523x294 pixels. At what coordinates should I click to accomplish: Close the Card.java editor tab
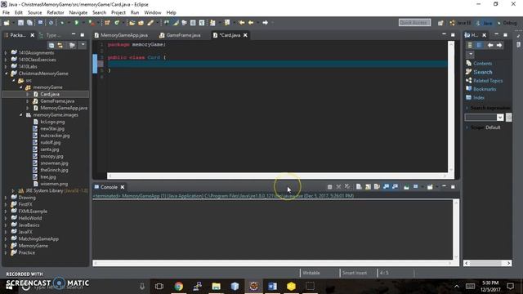(245, 35)
